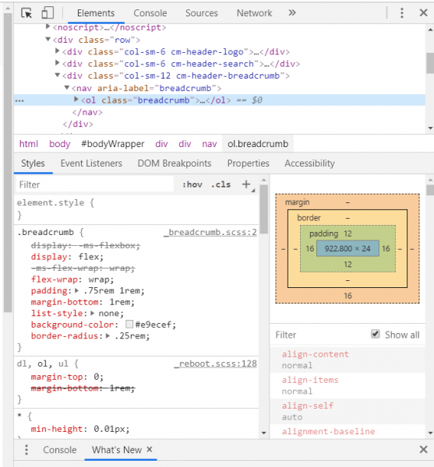
Task: Click the #e9ecef background color swatch
Action: pos(129,324)
